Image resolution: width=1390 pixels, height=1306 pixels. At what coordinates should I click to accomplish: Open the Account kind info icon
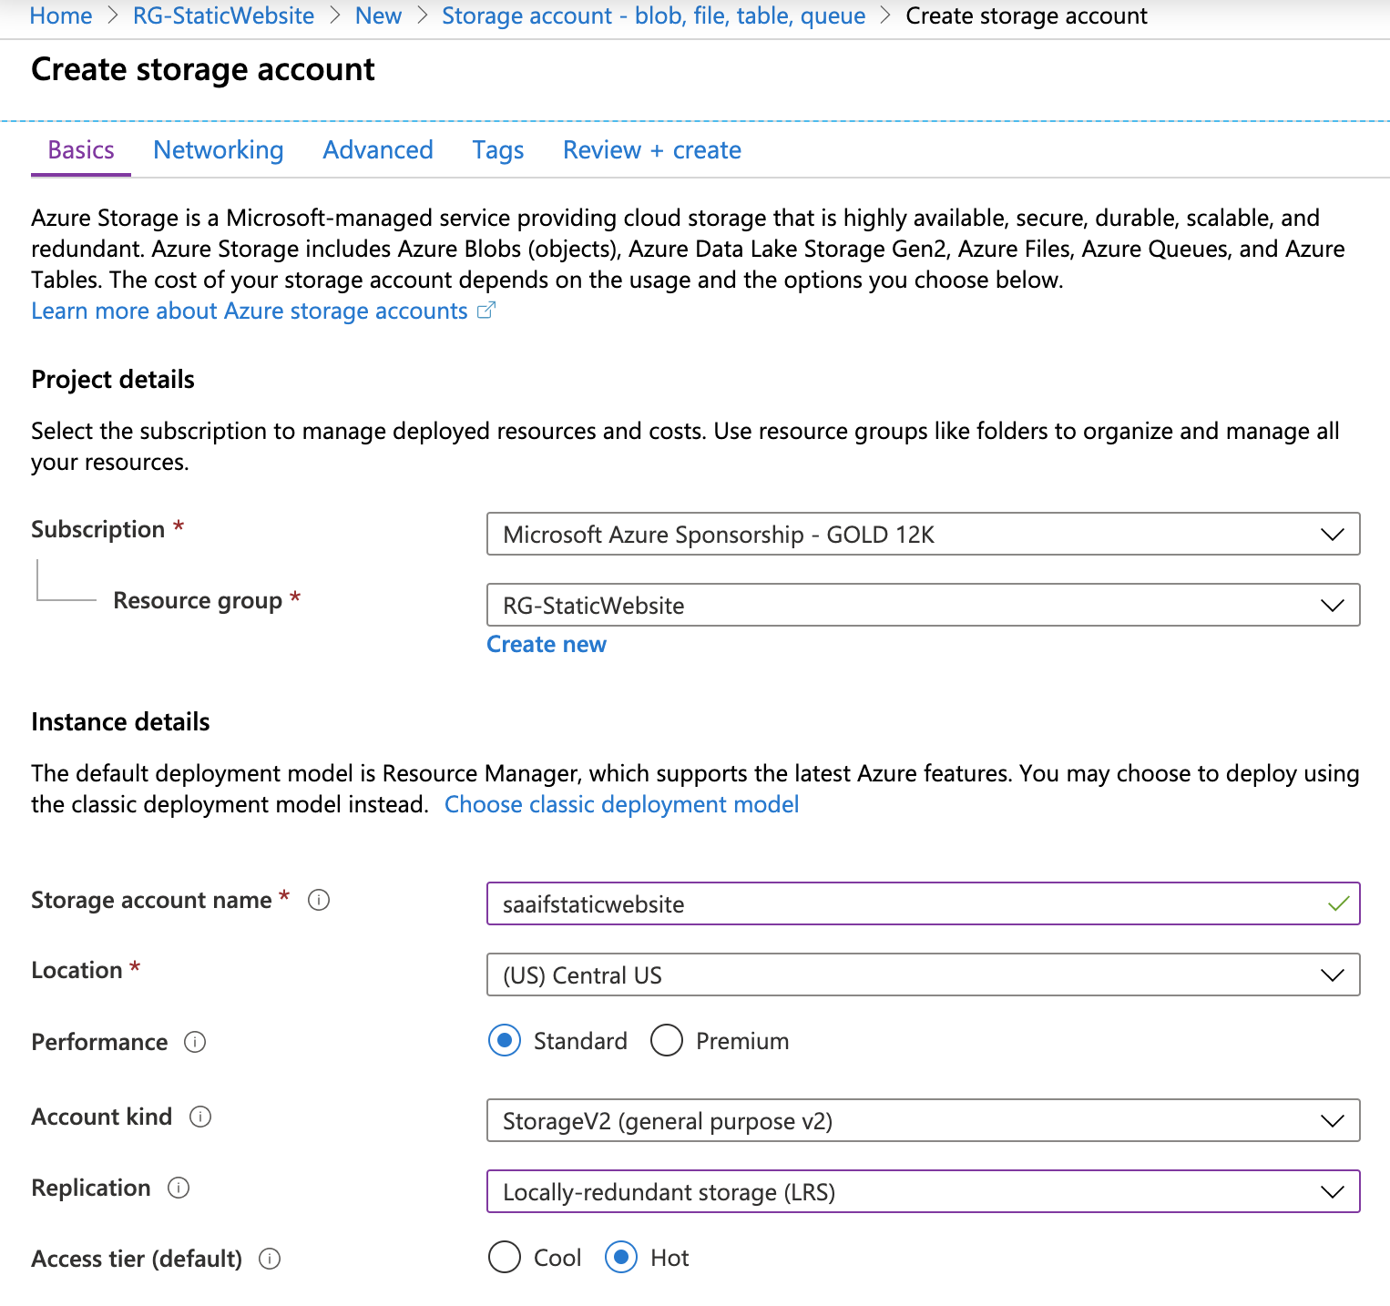click(200, 1117)
